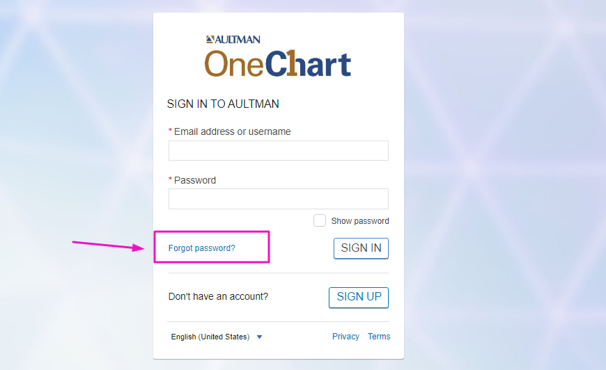Click the SIGN UP button
The image size is (606, 370).
[359, 297]
